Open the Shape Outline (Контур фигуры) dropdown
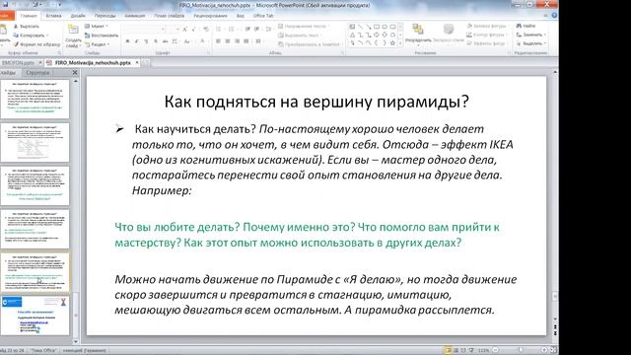This screenshot has height=355, width=631. 487,35
